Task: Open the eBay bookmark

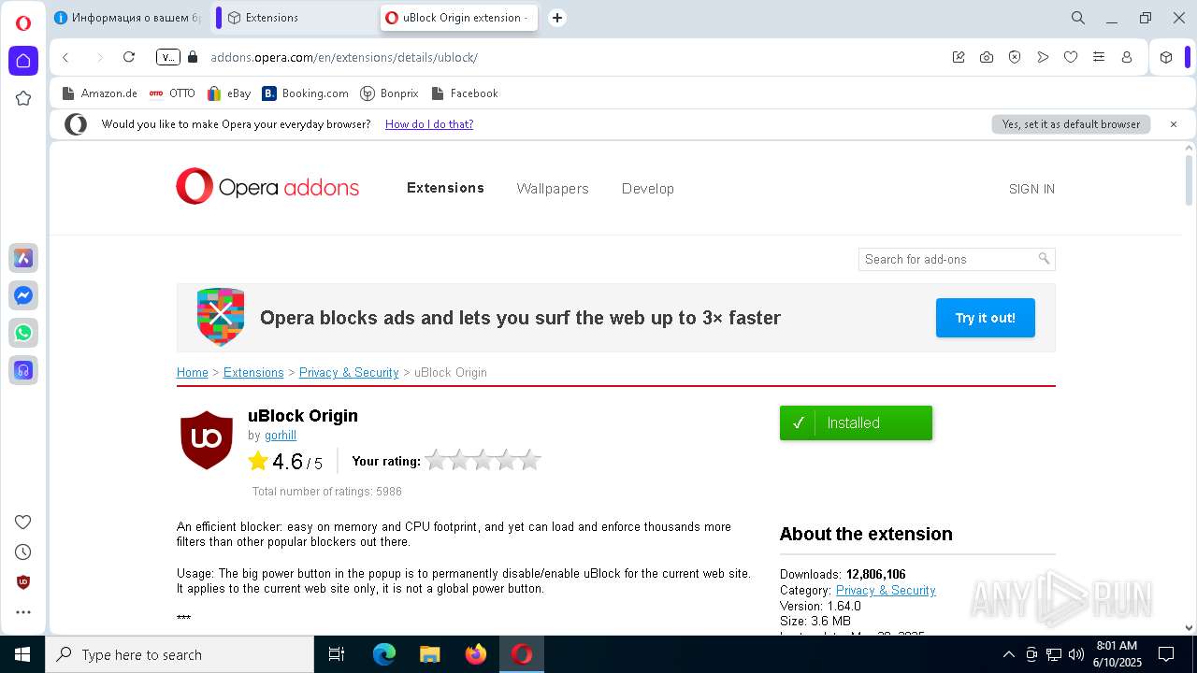Action: tap(229, 93)
